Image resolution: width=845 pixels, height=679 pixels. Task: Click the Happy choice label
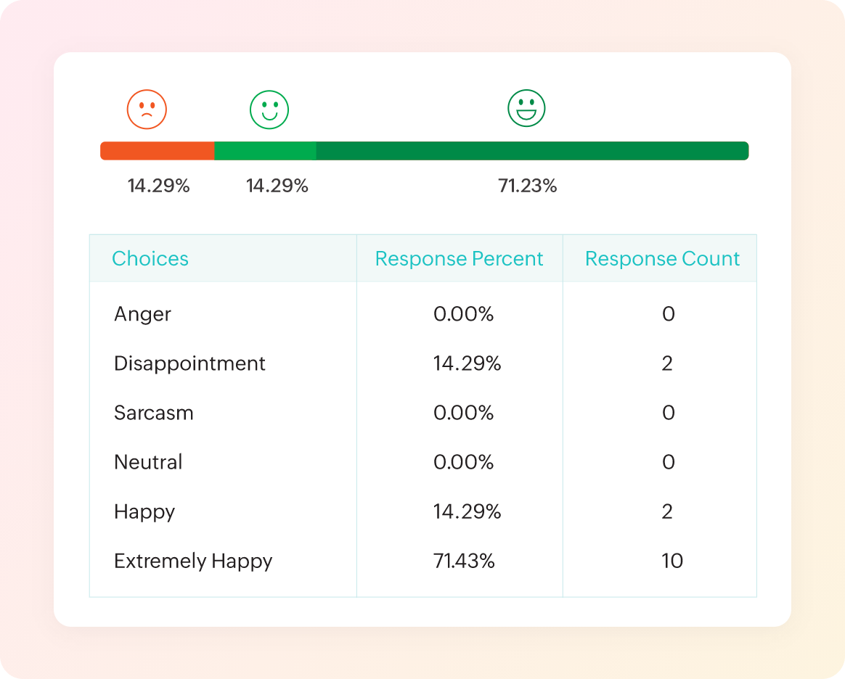point(144,511)
